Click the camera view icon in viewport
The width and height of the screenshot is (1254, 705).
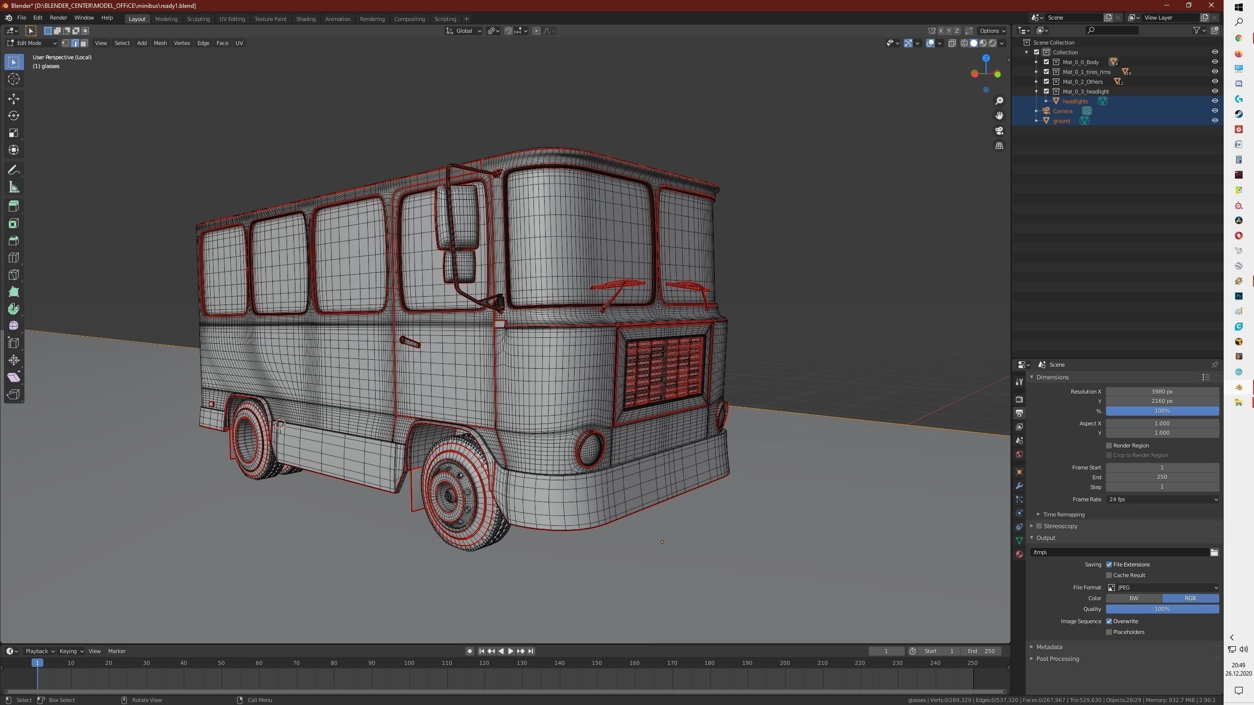[999, 131]
